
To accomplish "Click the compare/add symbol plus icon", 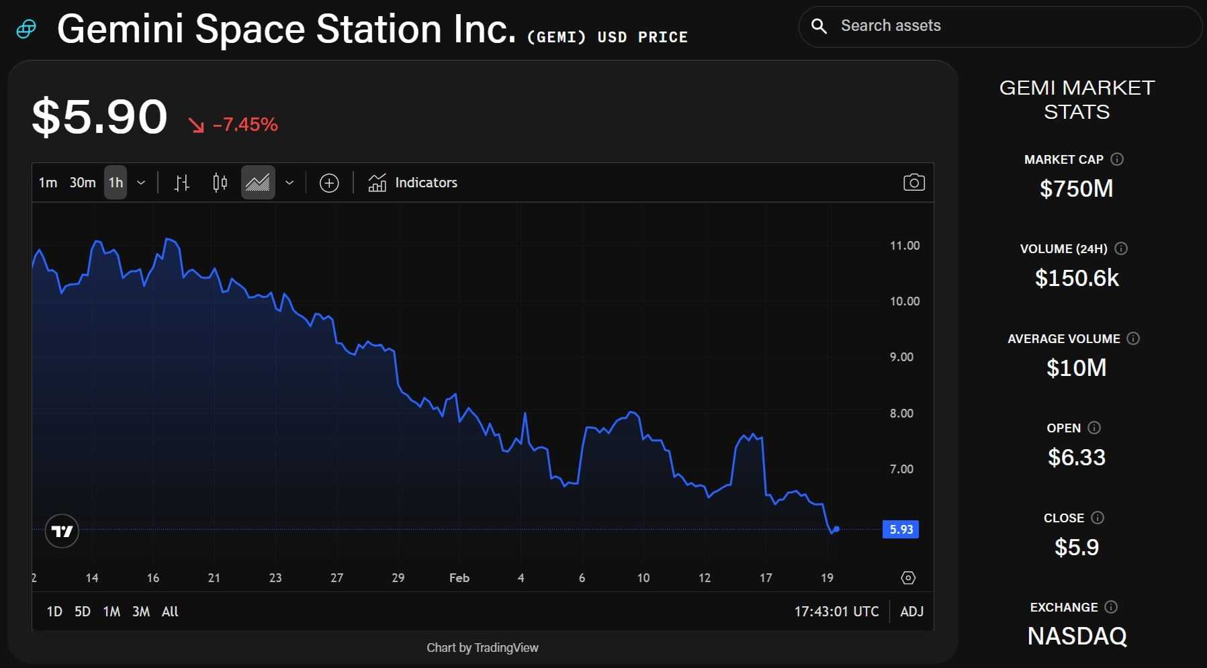I will tap(329, 182).
